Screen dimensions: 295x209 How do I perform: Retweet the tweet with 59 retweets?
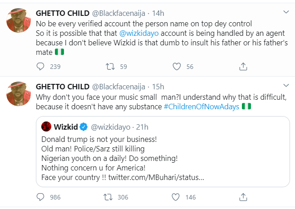[x=109, y=67]
